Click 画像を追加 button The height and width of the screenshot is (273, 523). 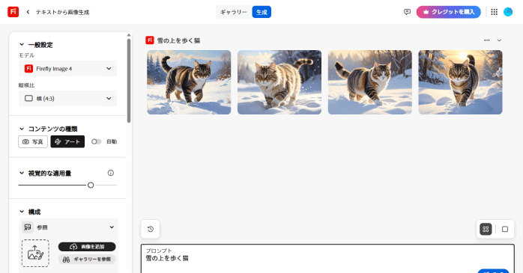pos(87,247)
